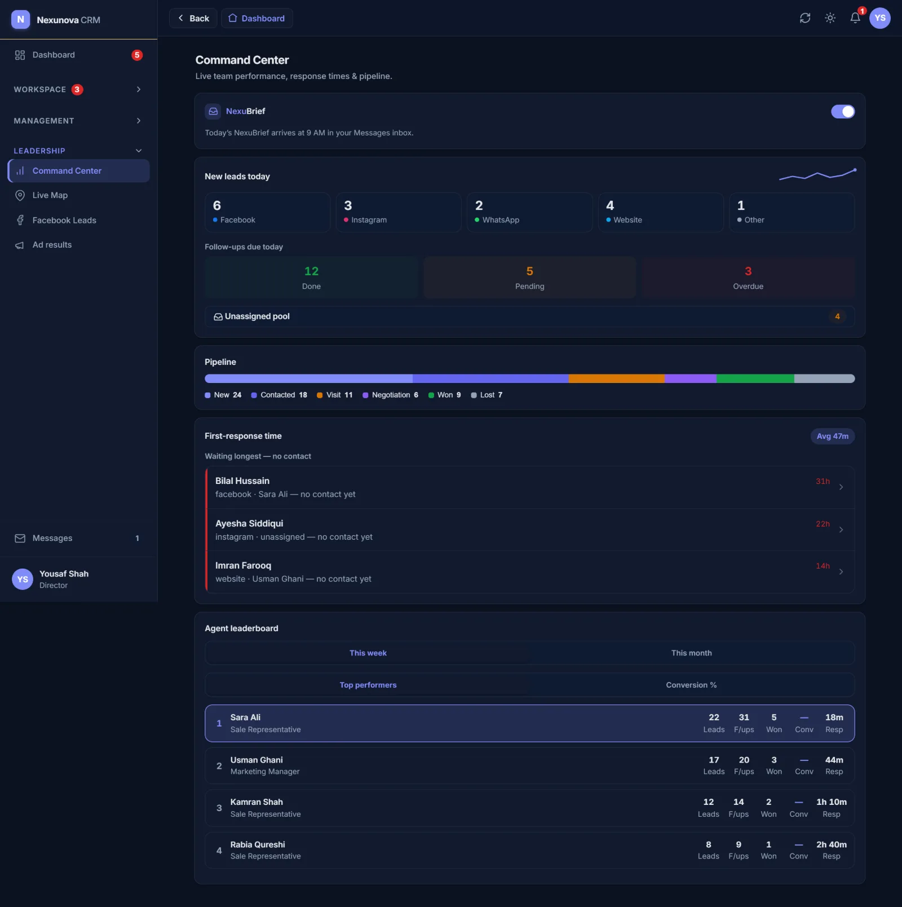The image size is (902, 907).
Task: Open Sara Ali leaderboard row
Action: pyautogui.click(x=529, y=723)
